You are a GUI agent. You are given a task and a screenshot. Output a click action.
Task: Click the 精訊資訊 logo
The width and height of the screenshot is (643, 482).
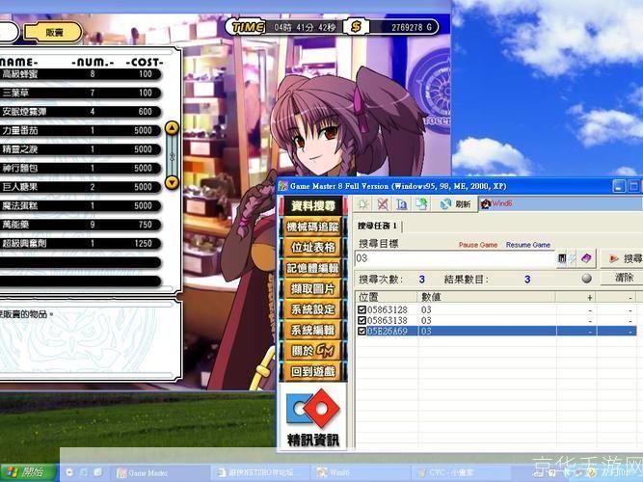click(313, 418)
